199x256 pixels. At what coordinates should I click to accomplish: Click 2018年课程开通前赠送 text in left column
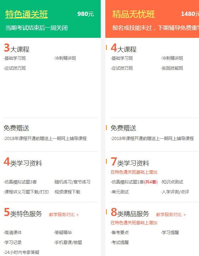click(45, 139)
